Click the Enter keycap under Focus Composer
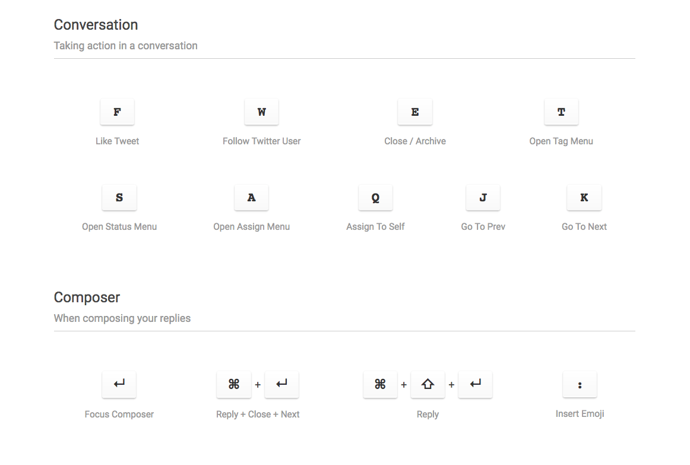Screen dimensions: 690x465 point(119,384)
